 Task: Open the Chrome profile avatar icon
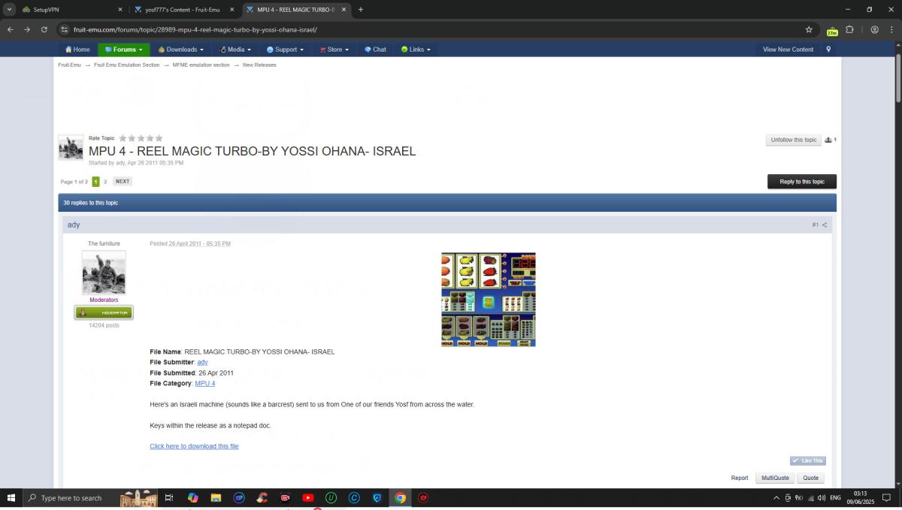coord(874,30)
